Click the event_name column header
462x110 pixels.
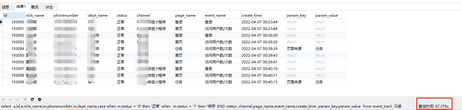click(x=222, y=15)
